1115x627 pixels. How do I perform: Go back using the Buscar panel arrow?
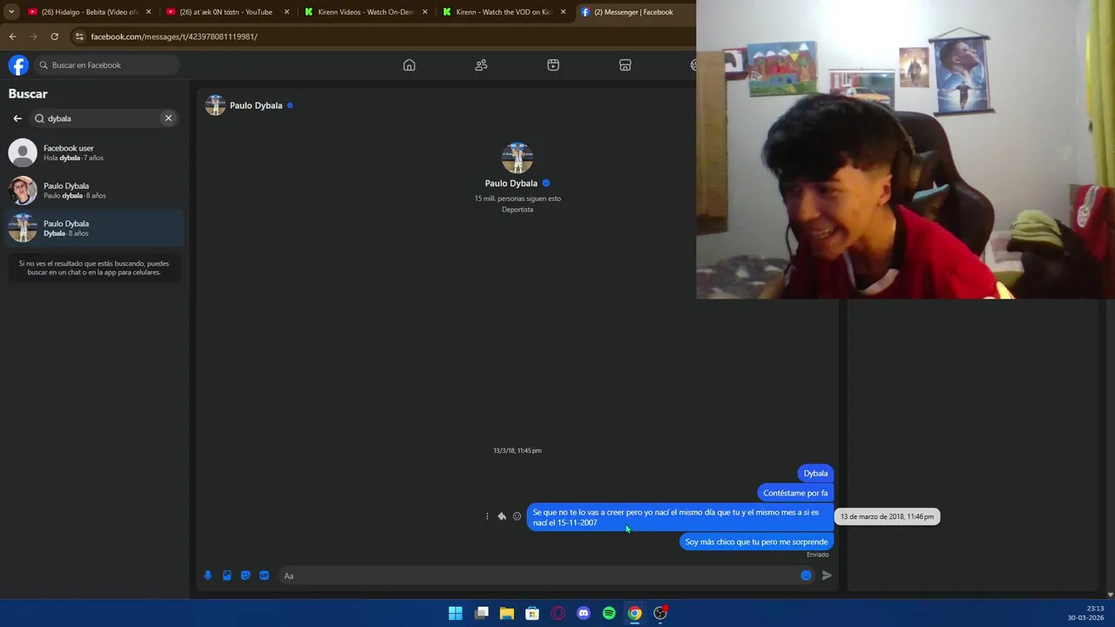[x=17, y=118]
